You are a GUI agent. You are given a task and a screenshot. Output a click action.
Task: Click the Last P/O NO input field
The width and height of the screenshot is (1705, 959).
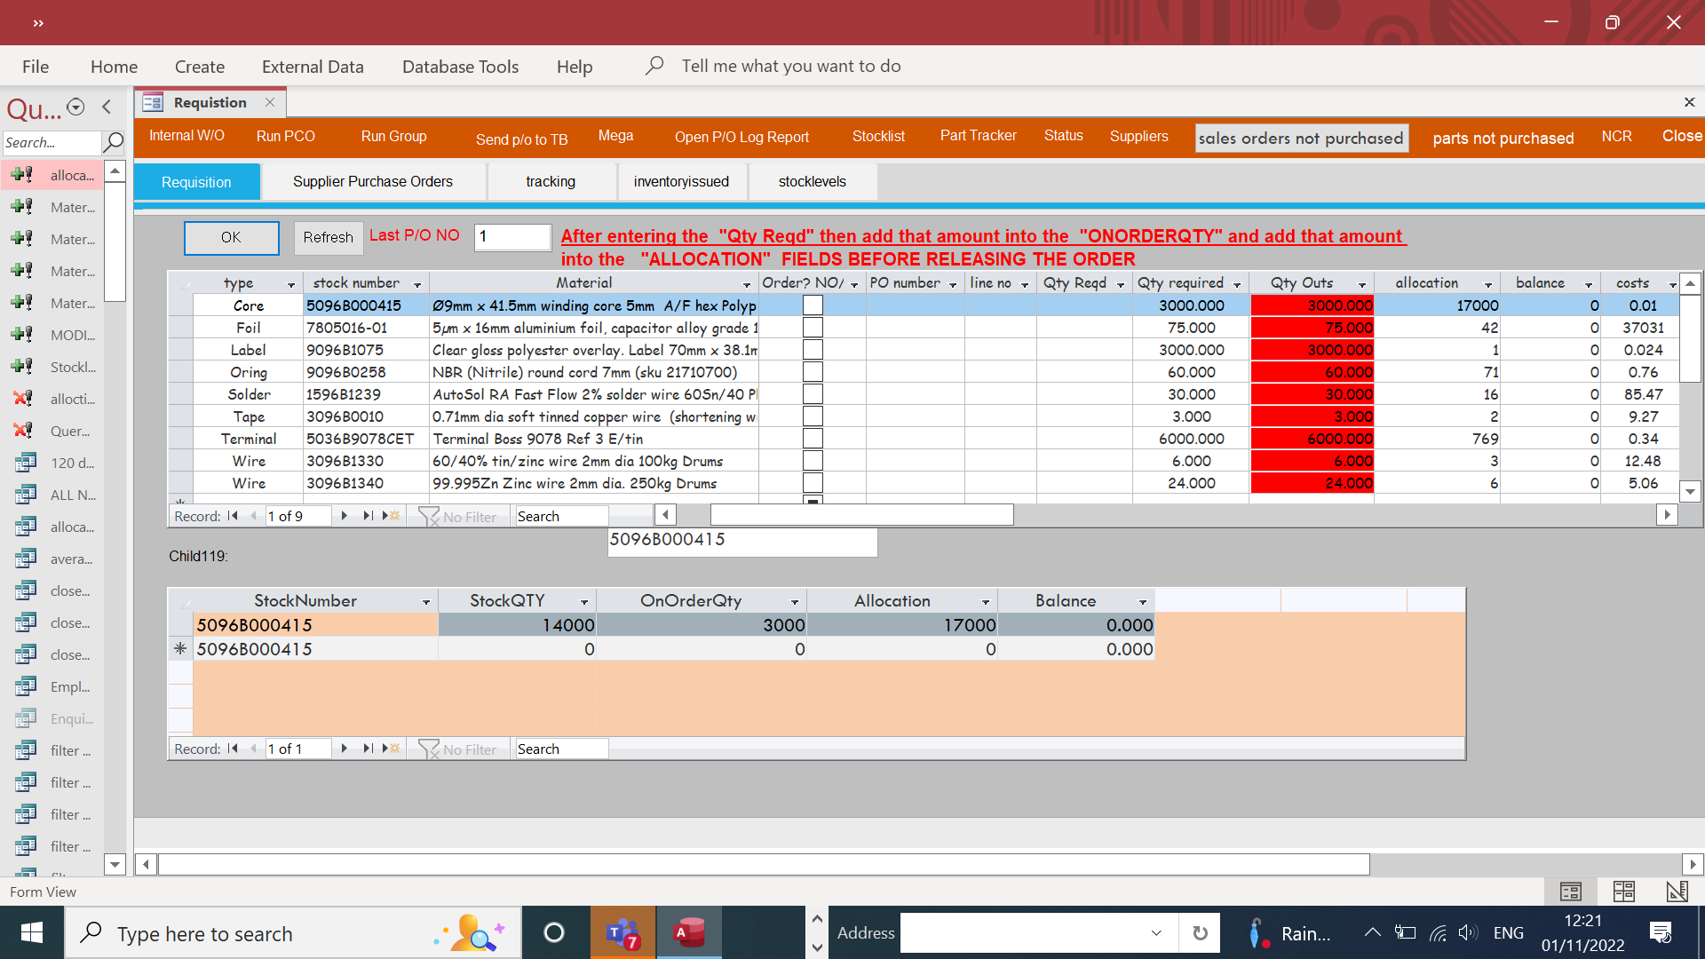pos(512,236)
